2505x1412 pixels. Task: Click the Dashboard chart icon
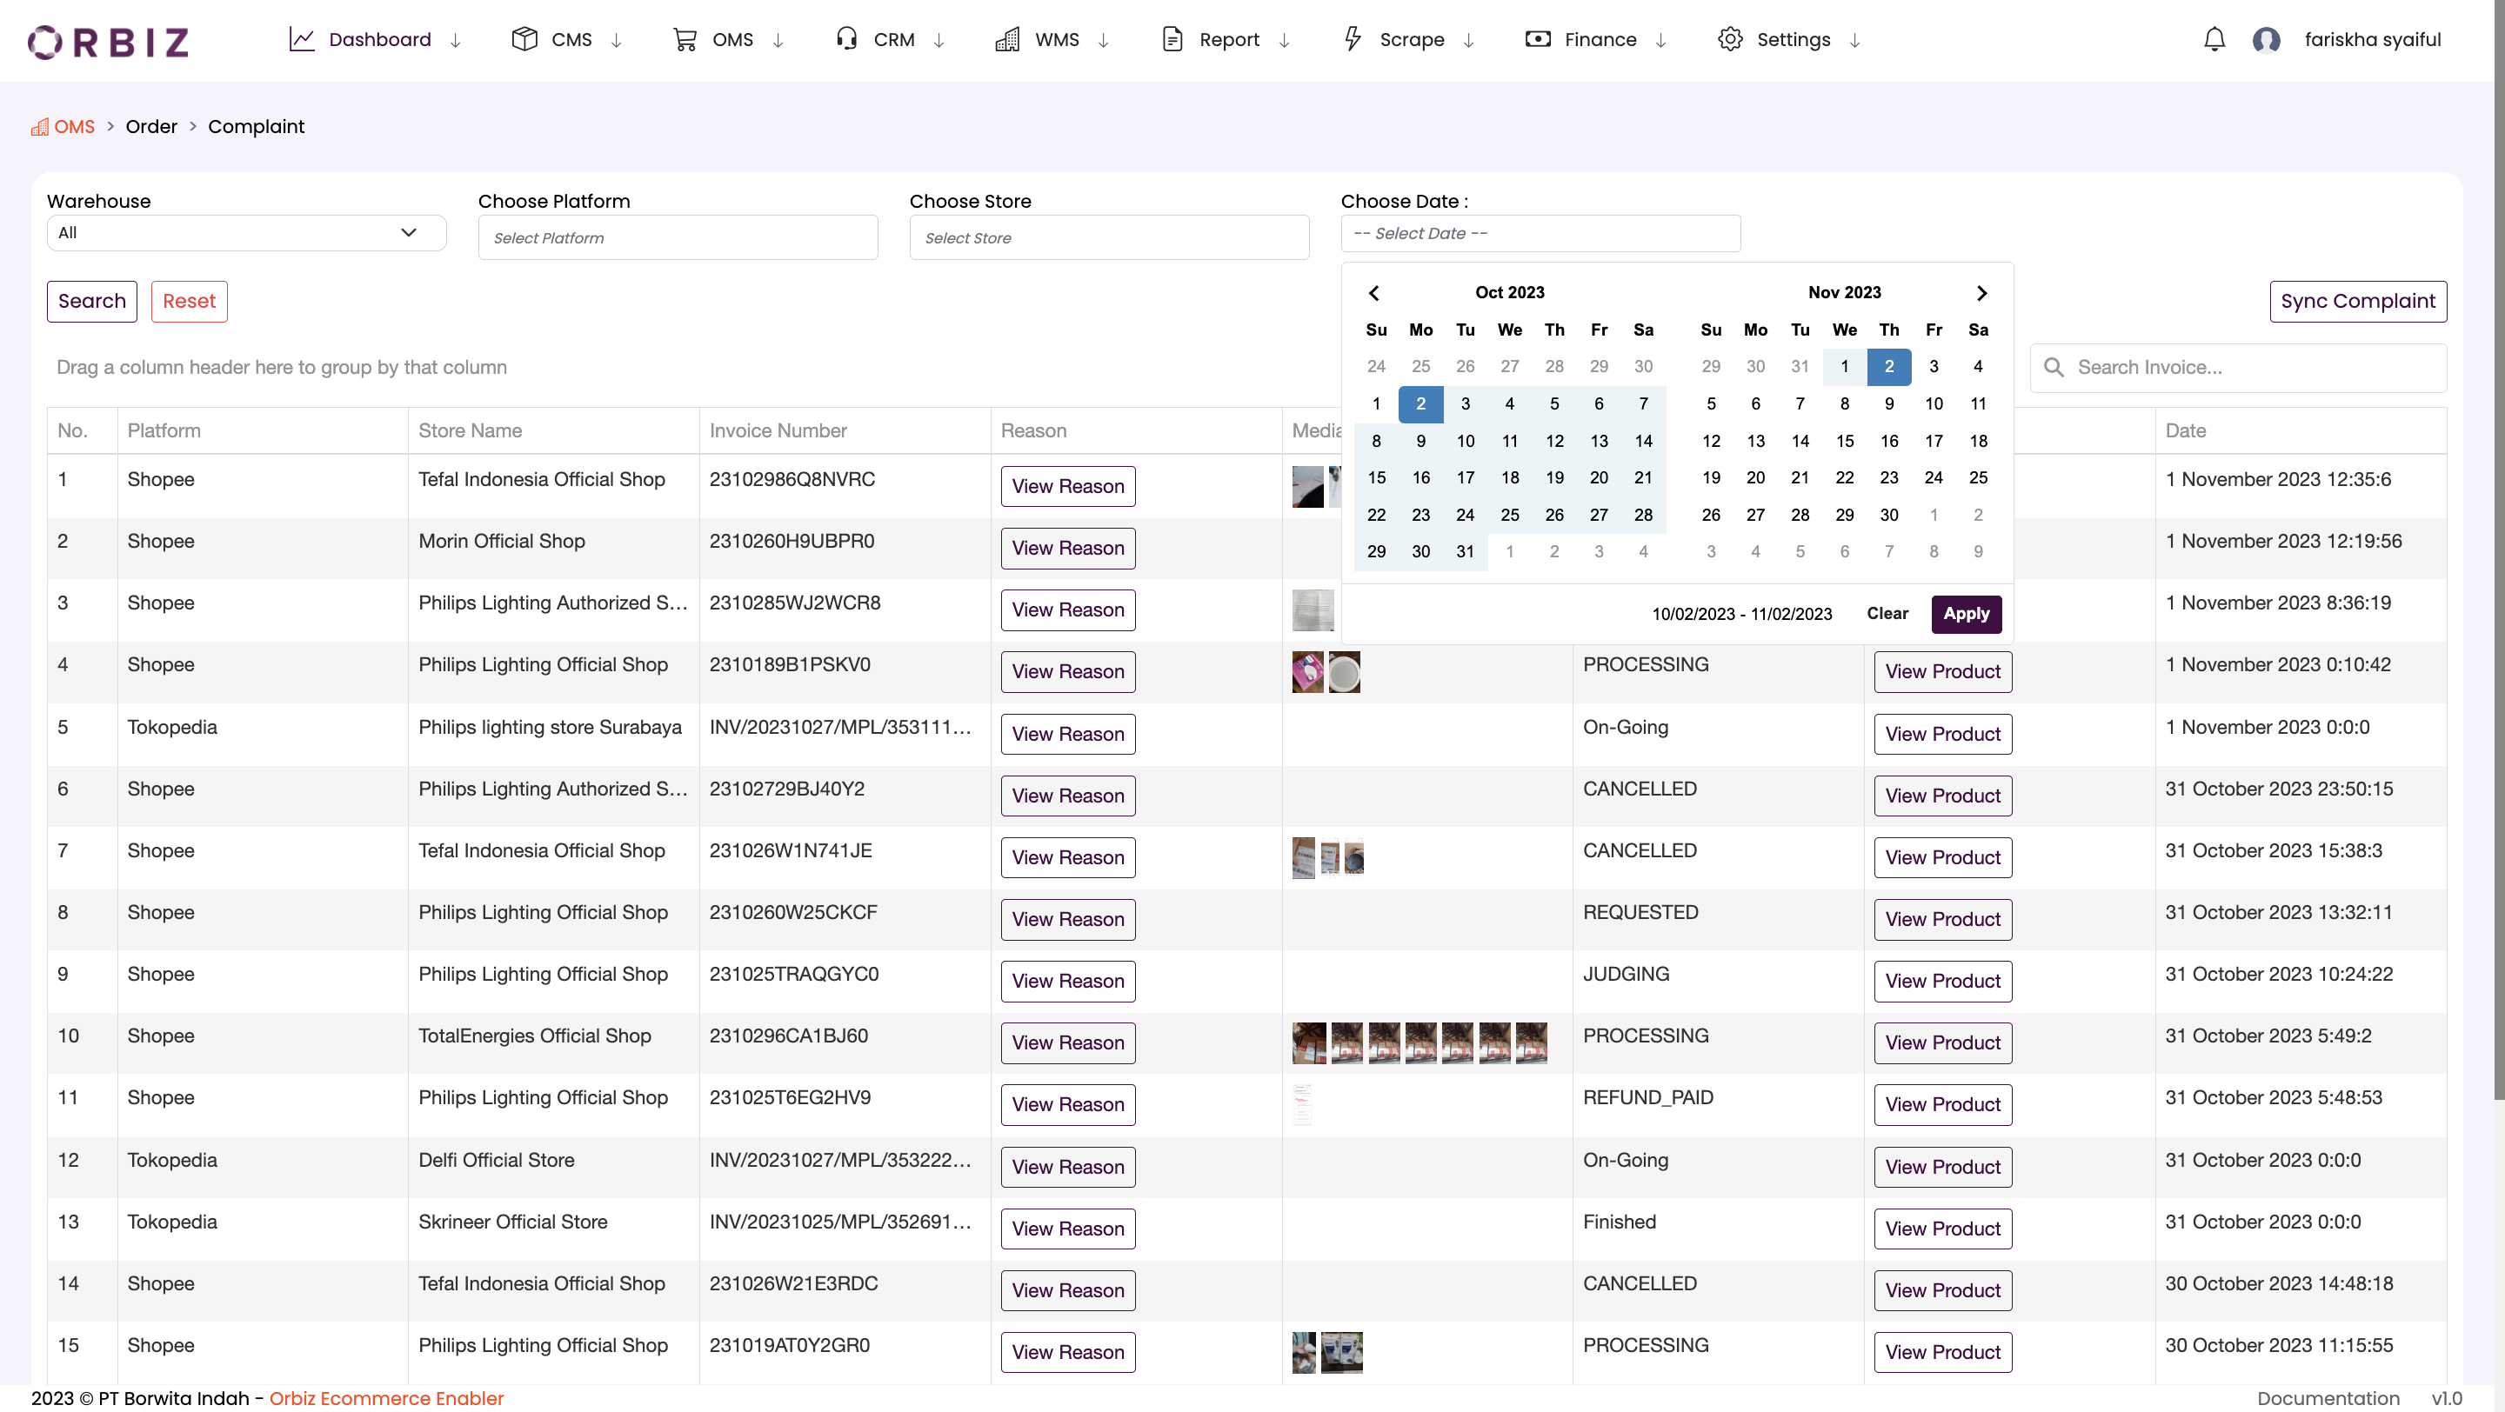pyautogui.click(x=302, y=40)
